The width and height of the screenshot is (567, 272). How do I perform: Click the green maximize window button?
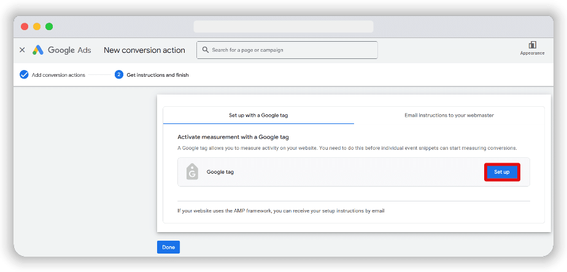tap(49, 26)
